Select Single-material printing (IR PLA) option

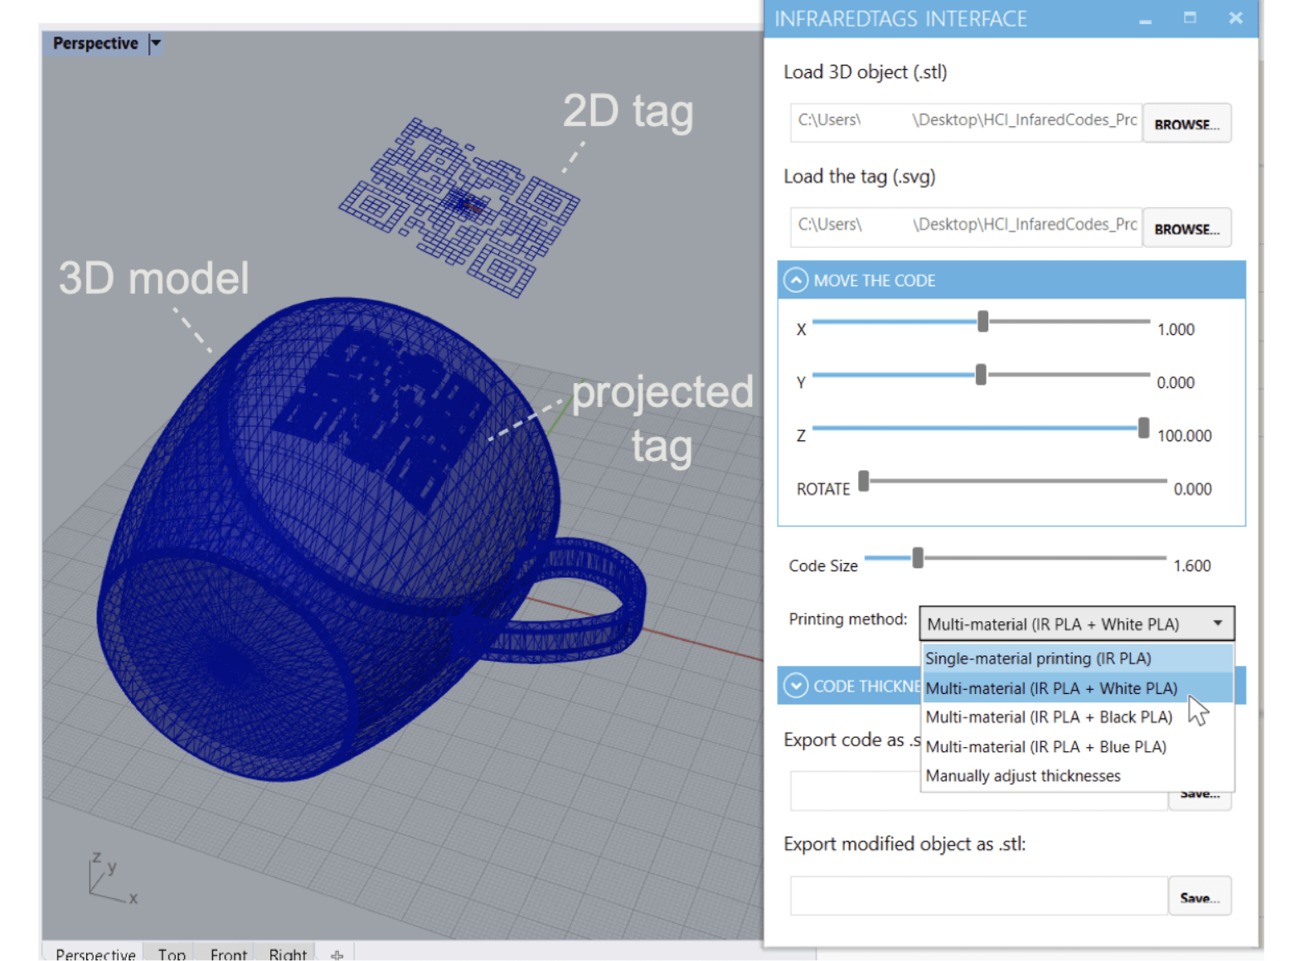click(1038, 658)
